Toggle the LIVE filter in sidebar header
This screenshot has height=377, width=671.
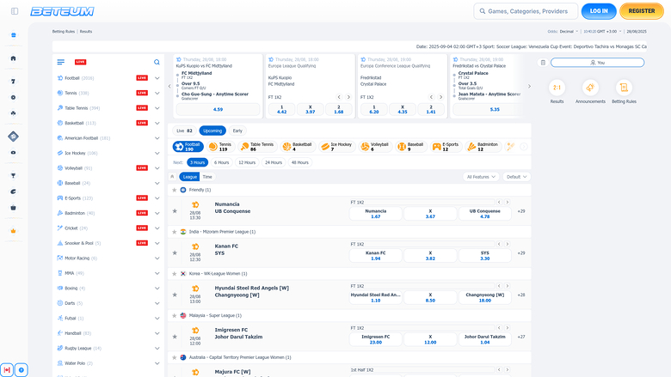point(80,63)
